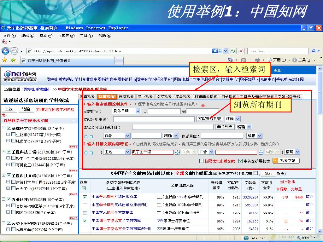Screen dimensions: 323x242
Task: Expand the 地质学 subtree node
Action: click(x=8, y=141)
